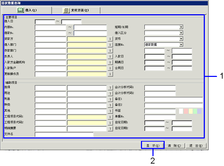Focus the 期满日 end date field

pyautogui.click(x=182, y=62)
